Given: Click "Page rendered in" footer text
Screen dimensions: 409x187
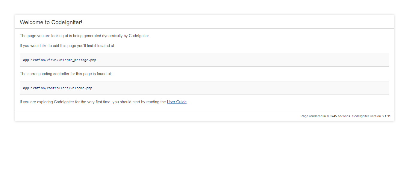Looking at the screenshot, I should (313, 116).
